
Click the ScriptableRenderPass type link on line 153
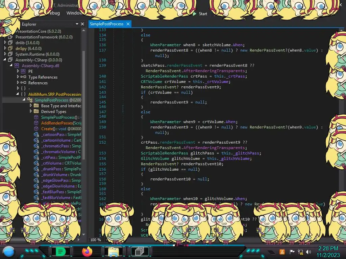coord(165,153)
